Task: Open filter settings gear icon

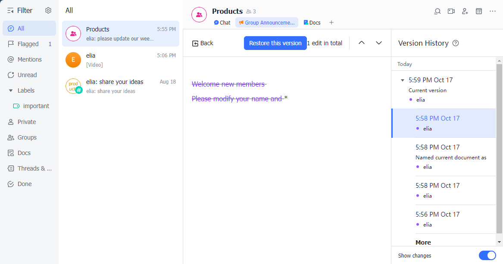Action: click(x=48, y=11)
